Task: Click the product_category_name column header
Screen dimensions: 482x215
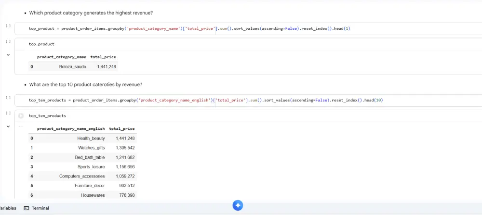Action: coord(62,57)
